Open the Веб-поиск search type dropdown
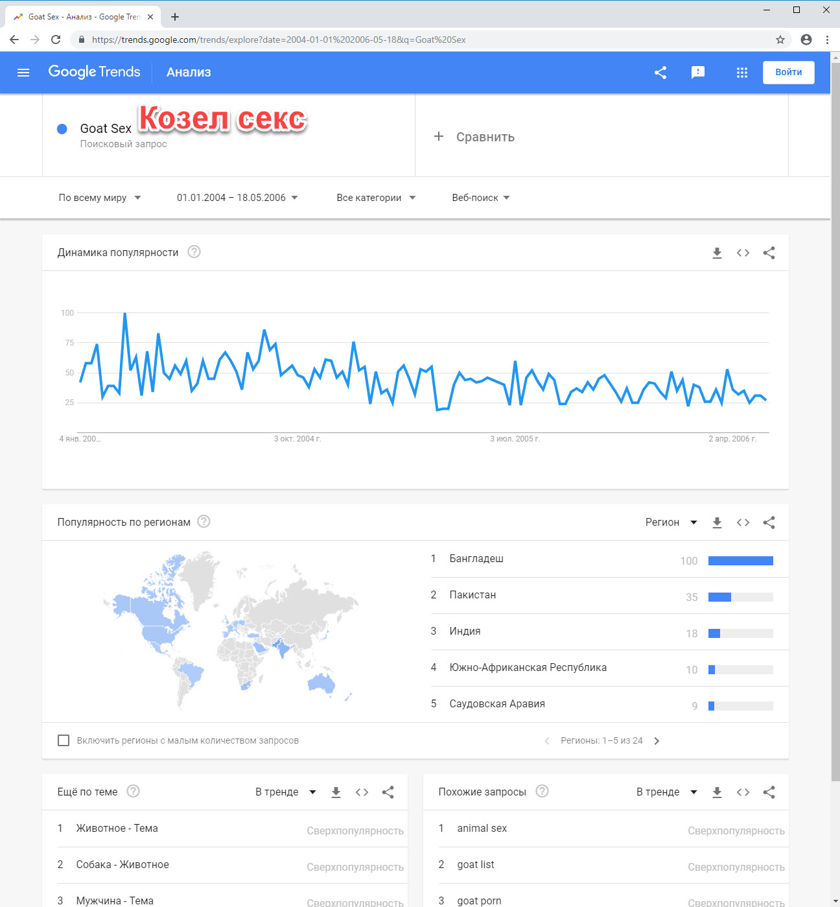This screenshot has height=907, width=840. [x=481, y=198]
